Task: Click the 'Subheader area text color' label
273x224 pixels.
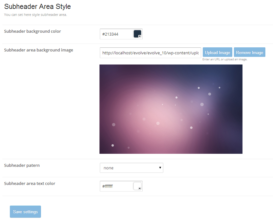Action: (30, 183)
